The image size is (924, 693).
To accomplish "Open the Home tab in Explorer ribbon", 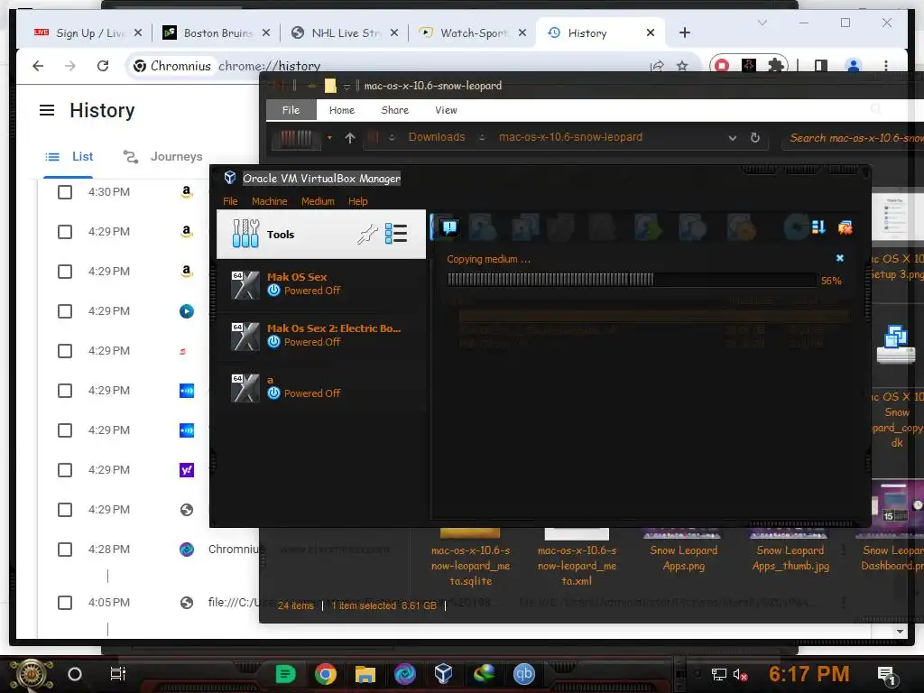I will tap(342, 110).
